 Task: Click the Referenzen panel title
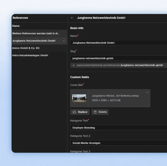[20, 18]
